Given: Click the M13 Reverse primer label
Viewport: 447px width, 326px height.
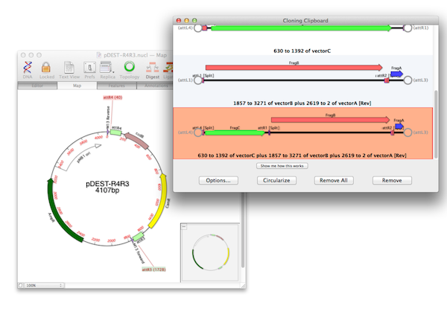Looking at the screenshot, I should coord(108,117).
